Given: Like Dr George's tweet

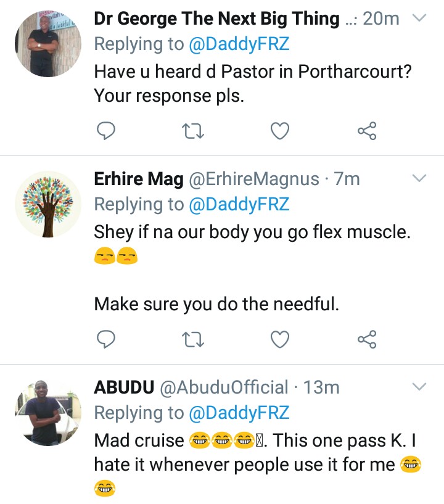Looking at the screenshot, I should click(281, 130).
